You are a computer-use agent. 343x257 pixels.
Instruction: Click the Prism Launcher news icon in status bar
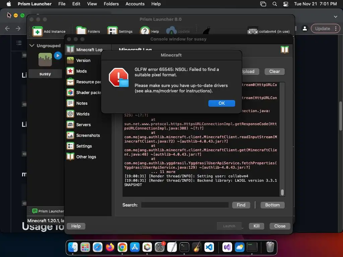tap(35, 211)
